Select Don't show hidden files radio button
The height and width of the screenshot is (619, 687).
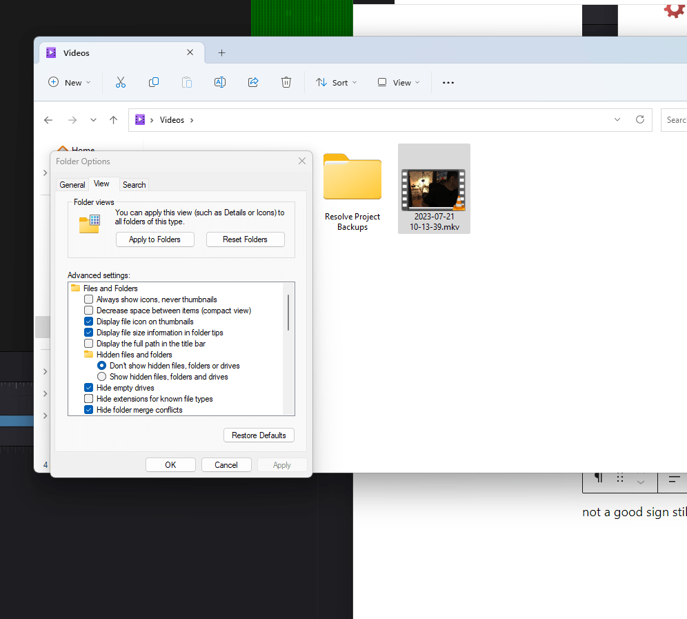pos(101,366)
